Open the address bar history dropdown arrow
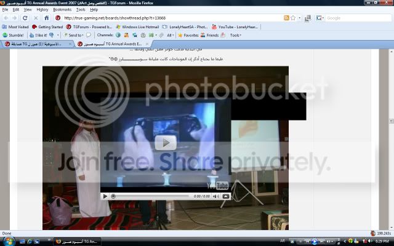Image resolution: width=394 pixels, height=246 pixels. [x=299, y=18]
